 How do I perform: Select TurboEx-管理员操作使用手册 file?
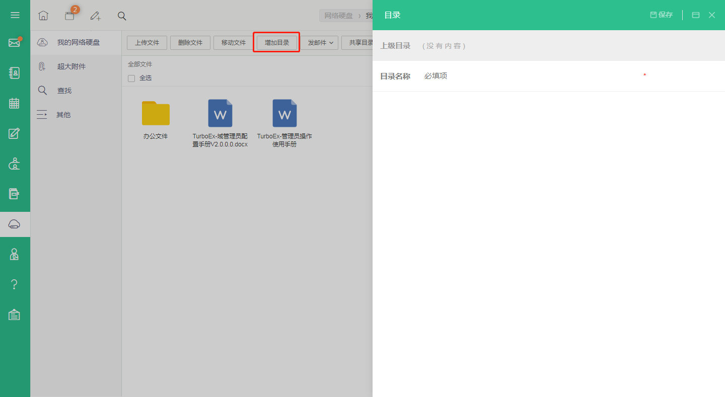284,123
